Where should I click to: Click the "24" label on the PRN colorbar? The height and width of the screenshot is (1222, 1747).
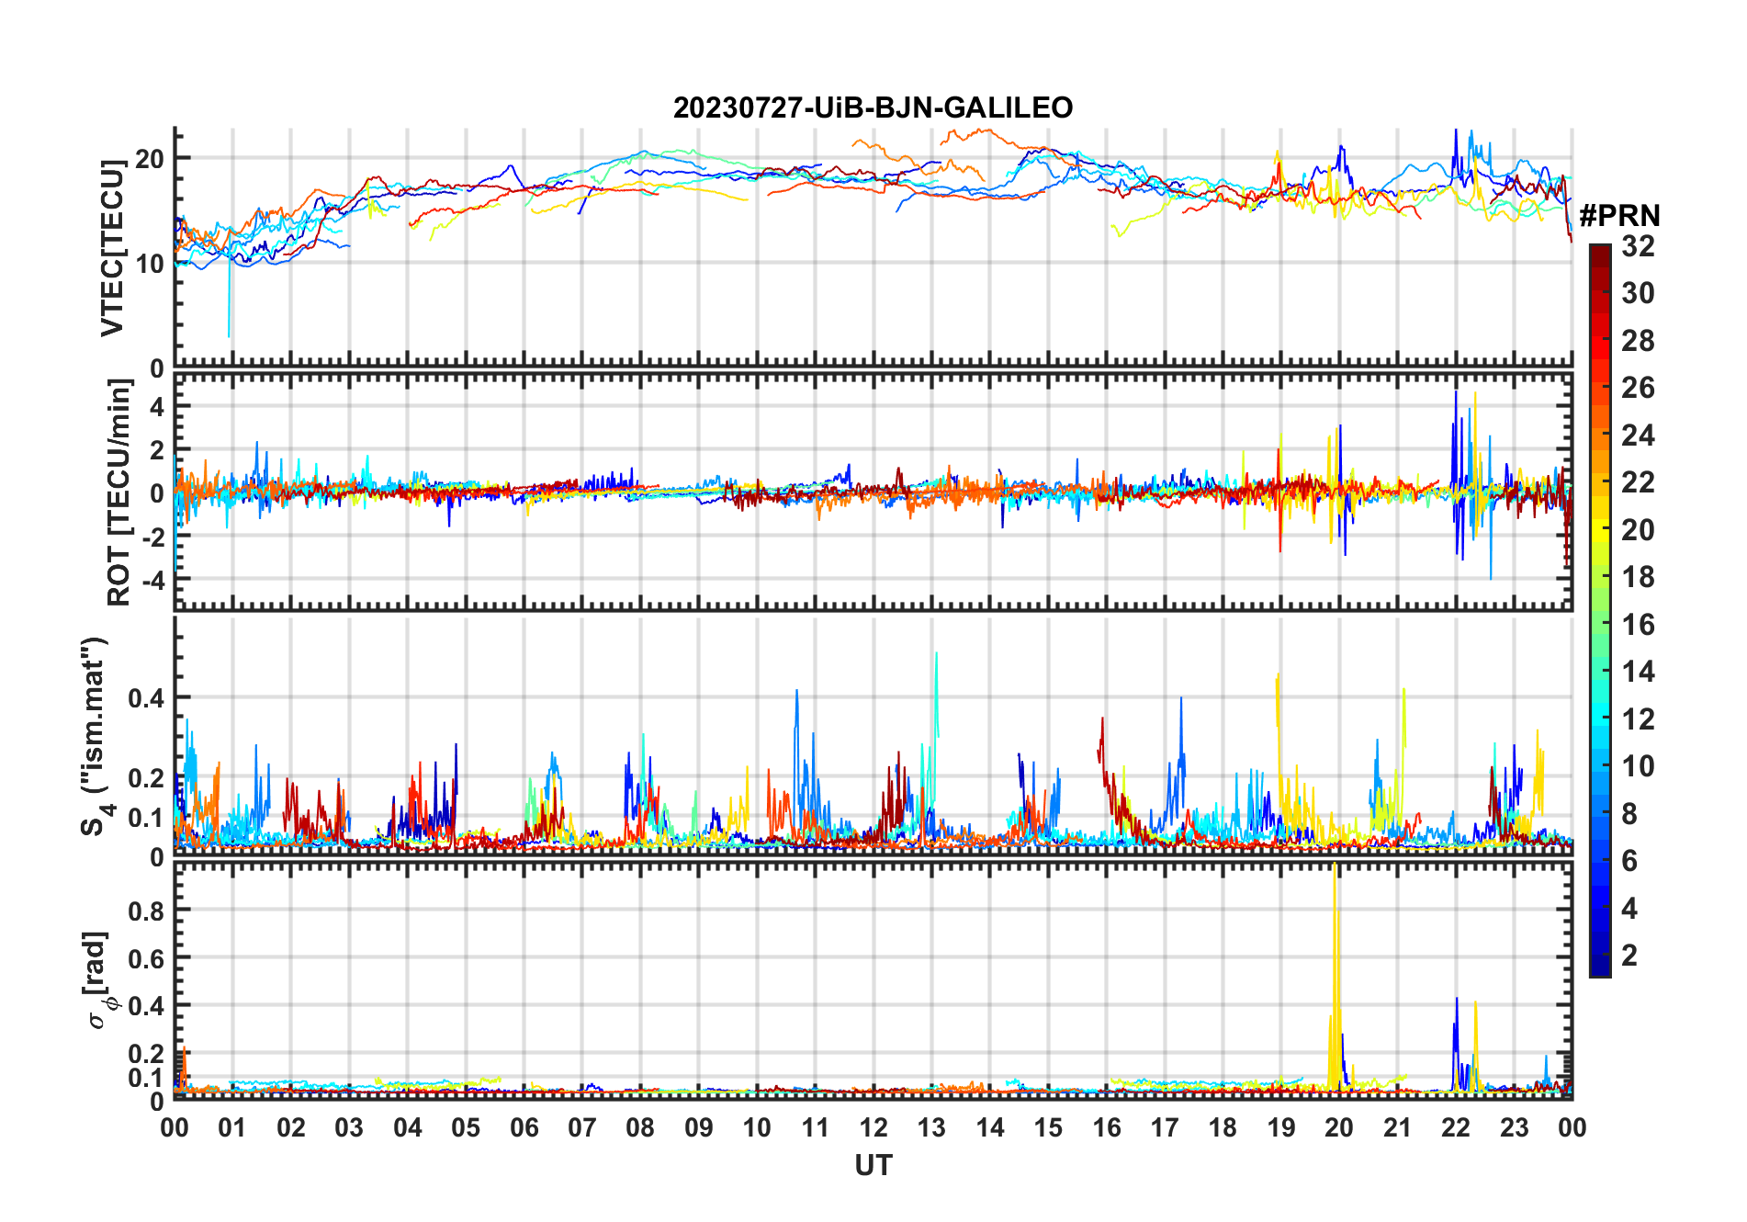(1638, 436)
